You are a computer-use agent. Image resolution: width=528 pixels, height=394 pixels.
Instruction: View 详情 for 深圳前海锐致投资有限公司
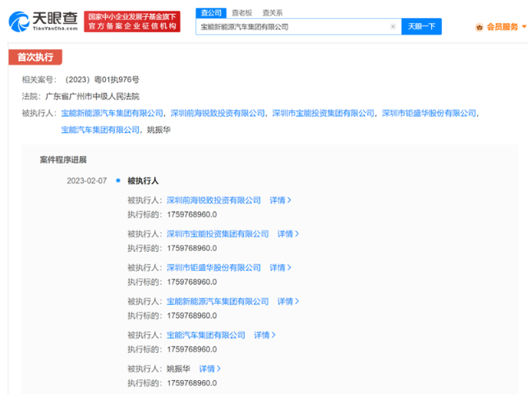280,200
